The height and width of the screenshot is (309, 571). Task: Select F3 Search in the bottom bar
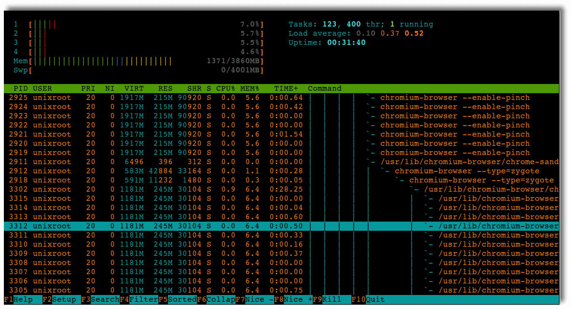(x=100, y=299)
